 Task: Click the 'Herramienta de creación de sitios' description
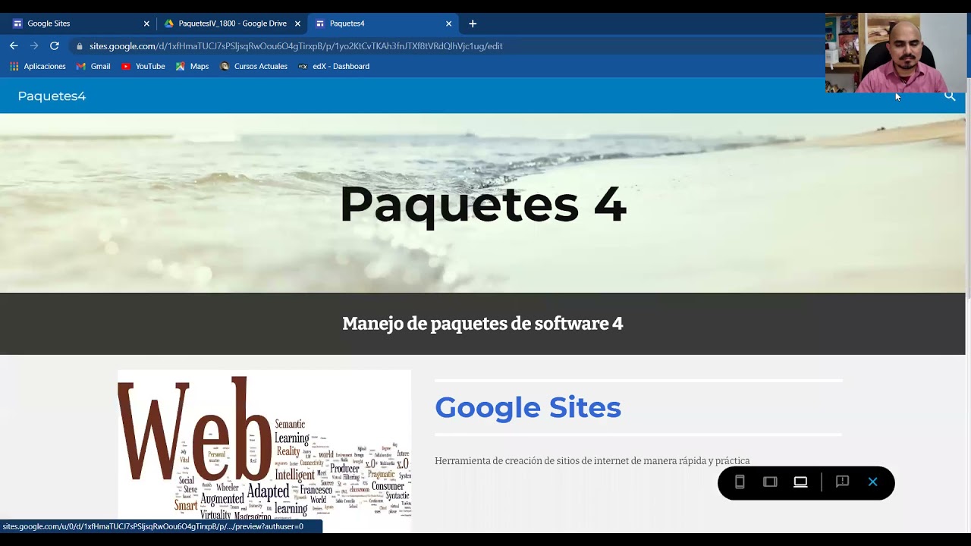tap(592, 461)
